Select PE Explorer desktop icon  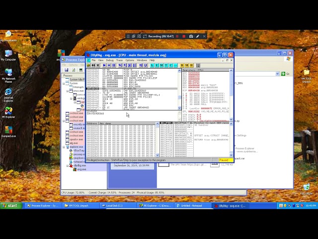click(x=8, y=113)
